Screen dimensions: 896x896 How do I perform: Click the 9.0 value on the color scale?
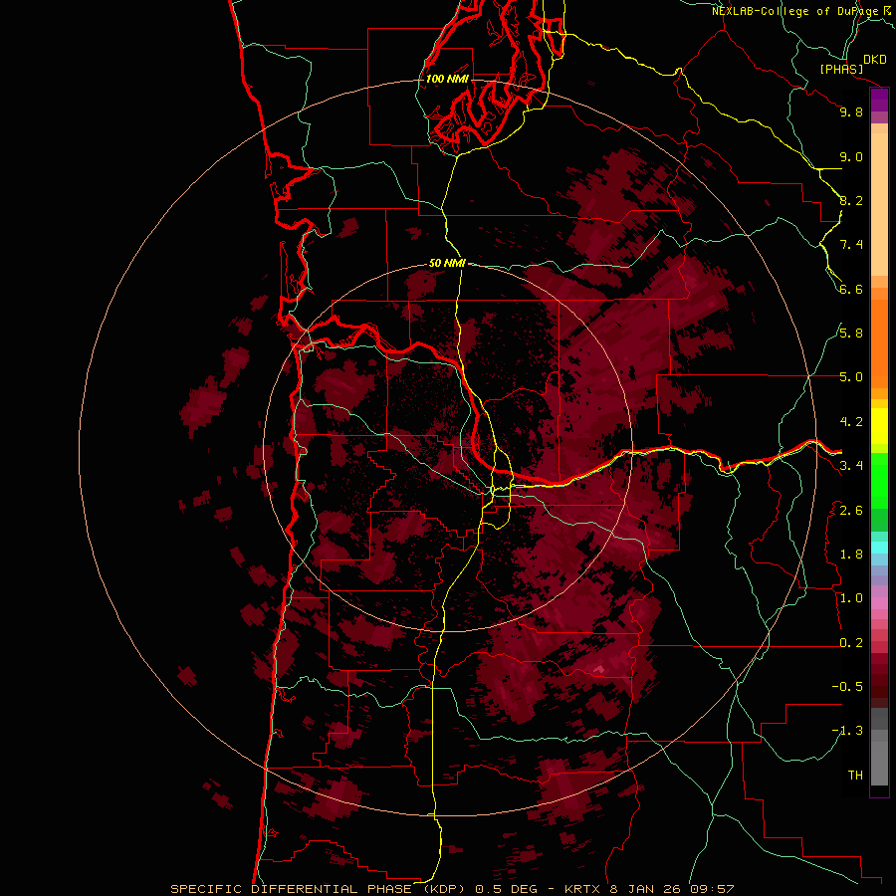[x=851, y=156]
